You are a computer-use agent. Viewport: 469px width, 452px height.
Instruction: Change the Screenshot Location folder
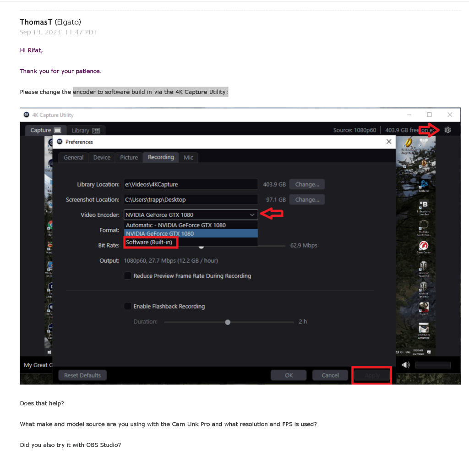point(307,200)
